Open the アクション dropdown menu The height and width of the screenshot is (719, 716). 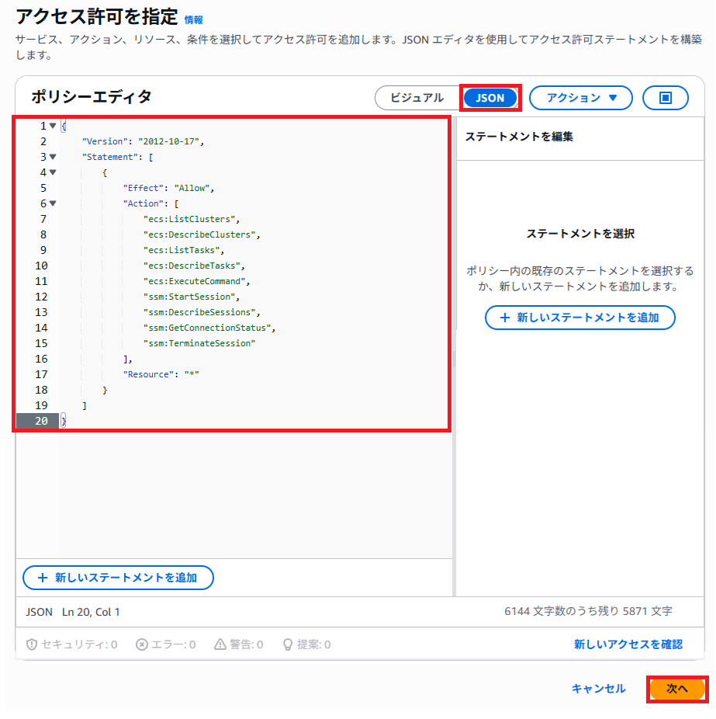[581, 98]
